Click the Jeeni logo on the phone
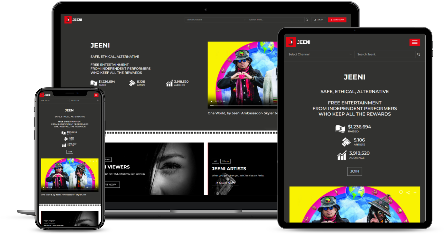The image size is (444, 234). pos(45,95)
